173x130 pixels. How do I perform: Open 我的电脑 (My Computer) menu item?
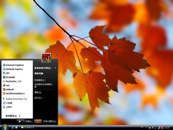[x=39, y=74]
